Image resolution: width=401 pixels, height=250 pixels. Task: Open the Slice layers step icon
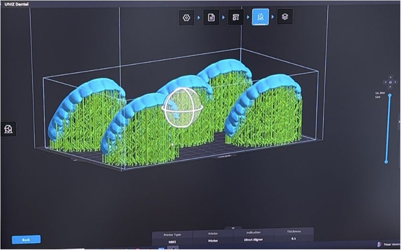coord(285,18)
